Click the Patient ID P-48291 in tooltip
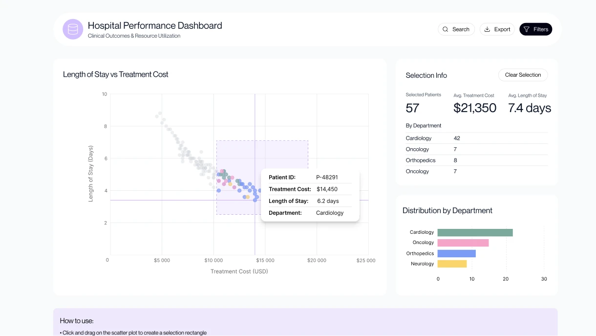 tap(327, 178)
